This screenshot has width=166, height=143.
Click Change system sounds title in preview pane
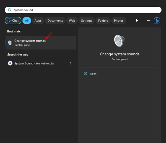pyautogui.click(x=120, y=54)
